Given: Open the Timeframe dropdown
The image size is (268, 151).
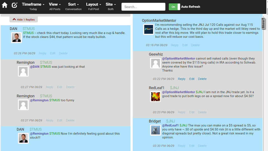Looking at the screenshot, I should 33,6.
